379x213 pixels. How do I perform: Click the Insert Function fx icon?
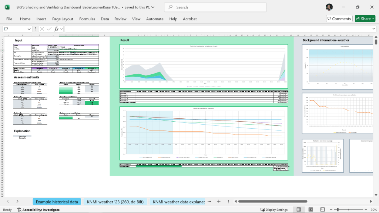(x=56, y=29)
